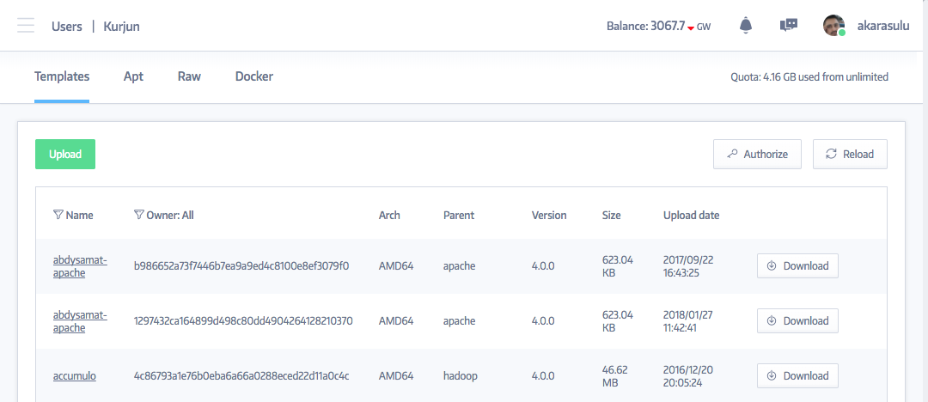Viewport: 928px width, 402px height.
Task: Click upload date 2018/01/27 11:42:41
Action: click(688, 321)
